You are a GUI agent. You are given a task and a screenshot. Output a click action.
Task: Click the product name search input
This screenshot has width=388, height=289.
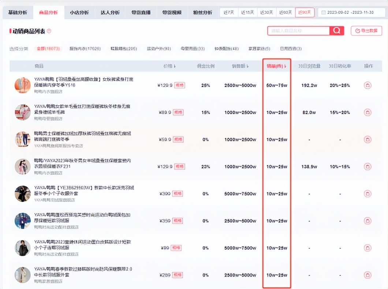[298, 31]
